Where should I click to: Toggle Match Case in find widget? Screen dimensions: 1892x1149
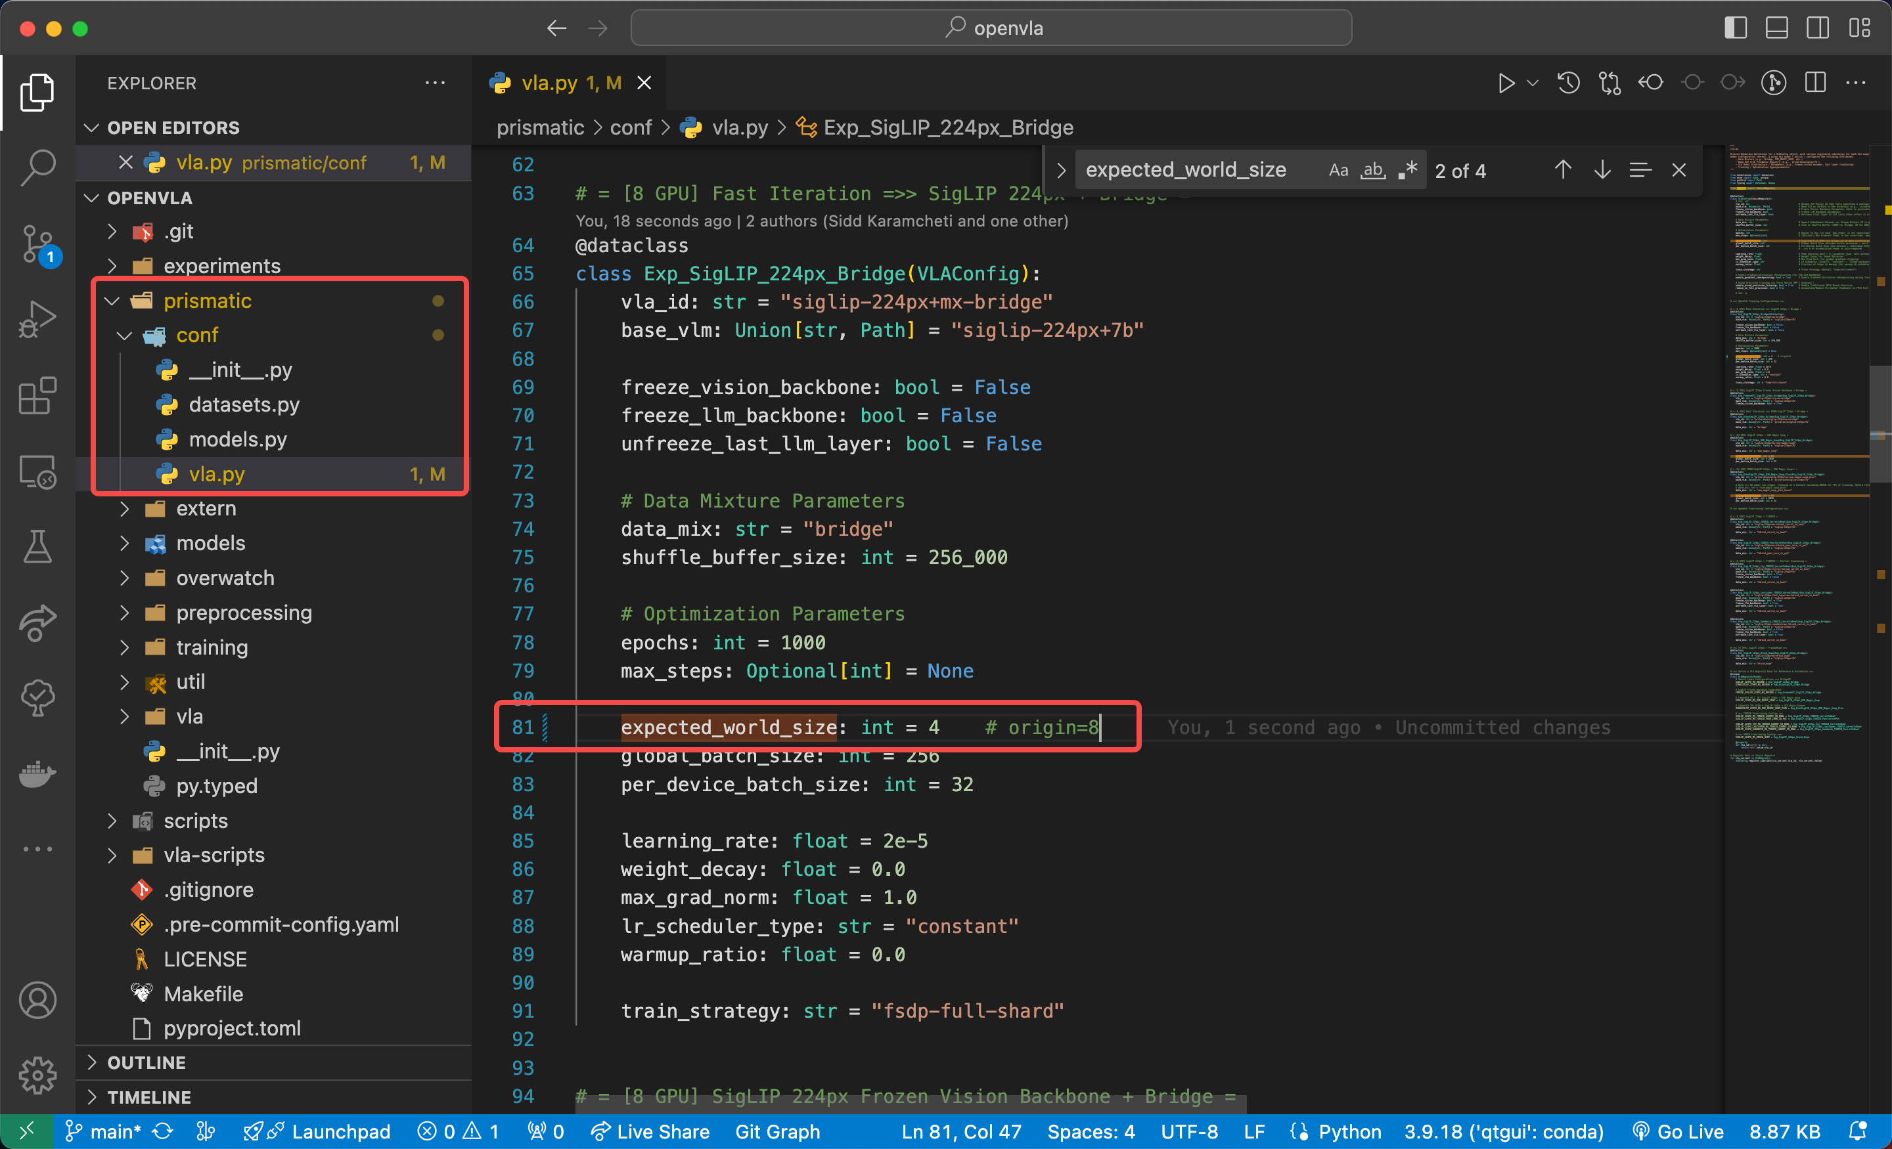tap(1338, 171)
